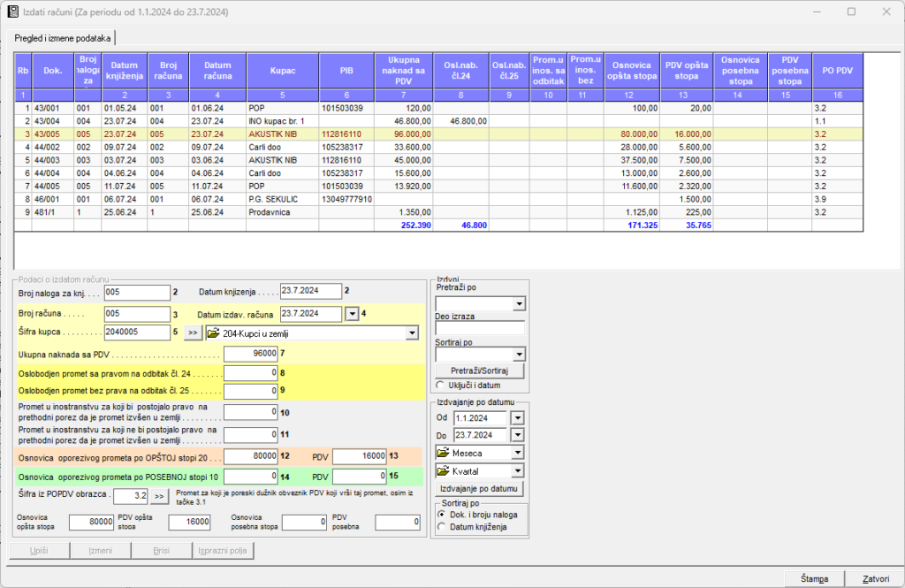Image resolution: width=905 pixels, height=588 pixels.
Task: Expand the Pretraži po dropdown
Action: 519,305
